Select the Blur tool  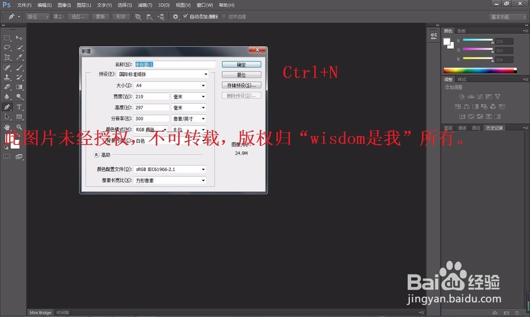click(x=7, y=97)
